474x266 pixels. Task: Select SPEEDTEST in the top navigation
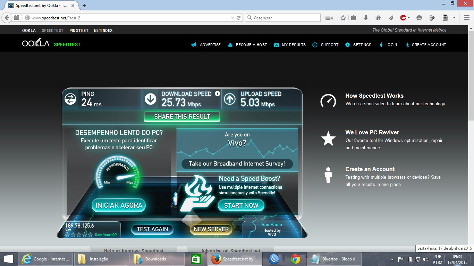53,30
